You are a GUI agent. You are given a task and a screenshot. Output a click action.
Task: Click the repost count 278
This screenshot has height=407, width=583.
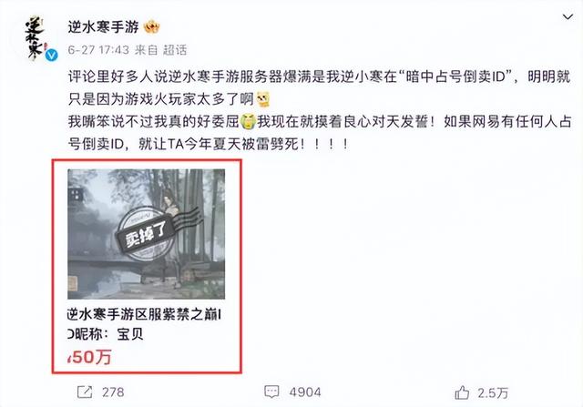(113, 392)
